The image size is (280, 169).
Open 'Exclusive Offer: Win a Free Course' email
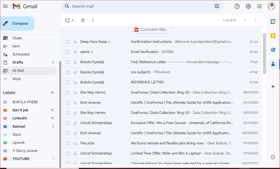(x=162, y=123)
